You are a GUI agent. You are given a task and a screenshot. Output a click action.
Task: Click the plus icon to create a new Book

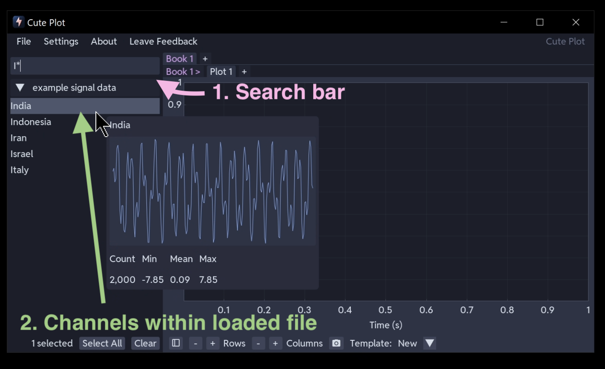click(x=205, y=59)
